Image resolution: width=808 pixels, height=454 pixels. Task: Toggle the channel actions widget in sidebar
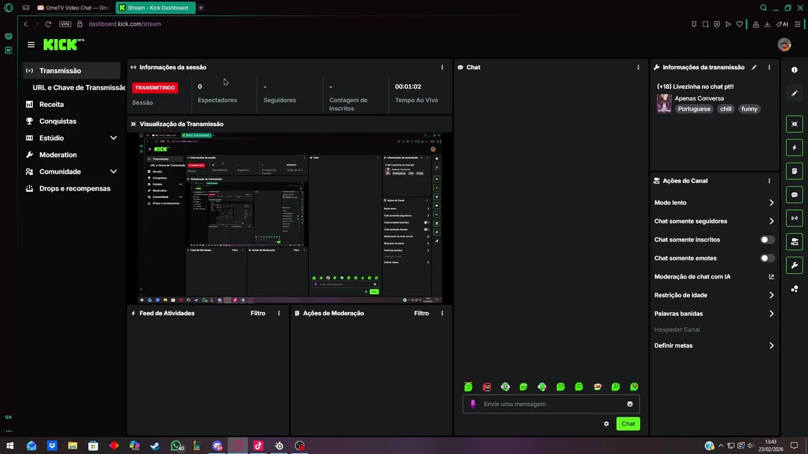(x=794, y=242)
